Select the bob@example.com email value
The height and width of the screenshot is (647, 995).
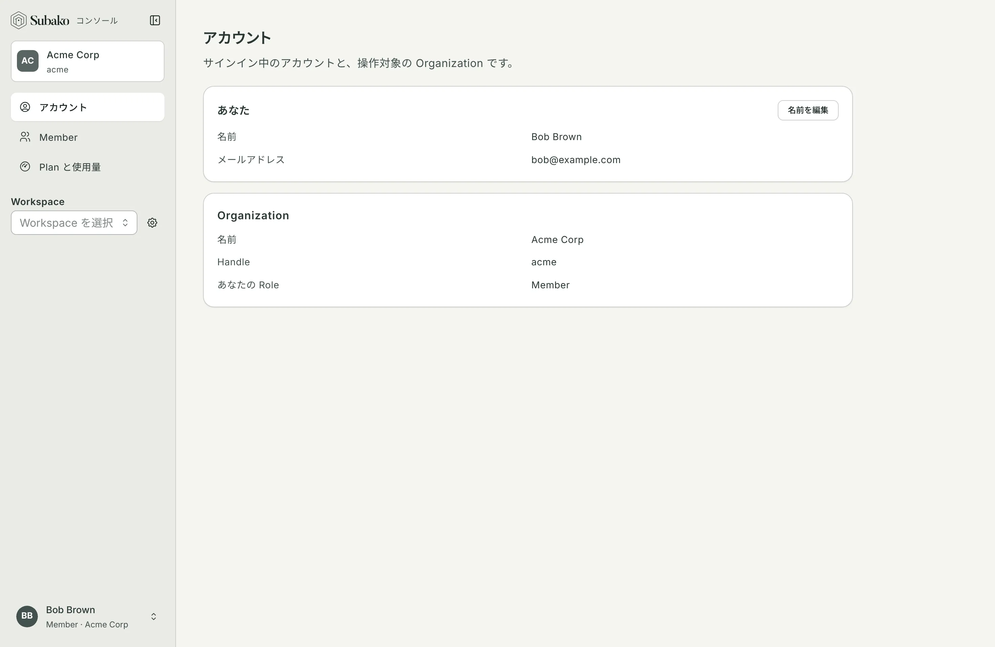pos(576,160)
